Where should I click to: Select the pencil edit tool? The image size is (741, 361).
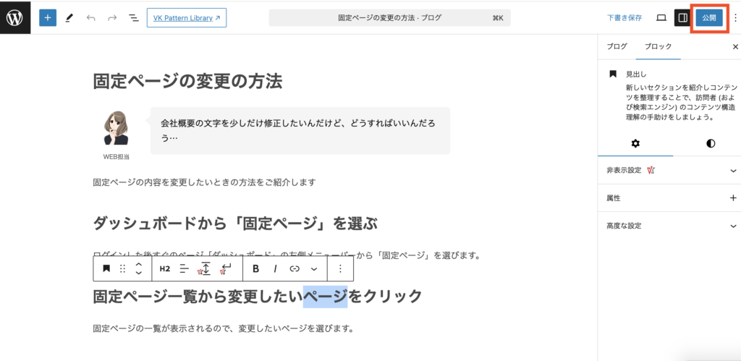point(69,17)
